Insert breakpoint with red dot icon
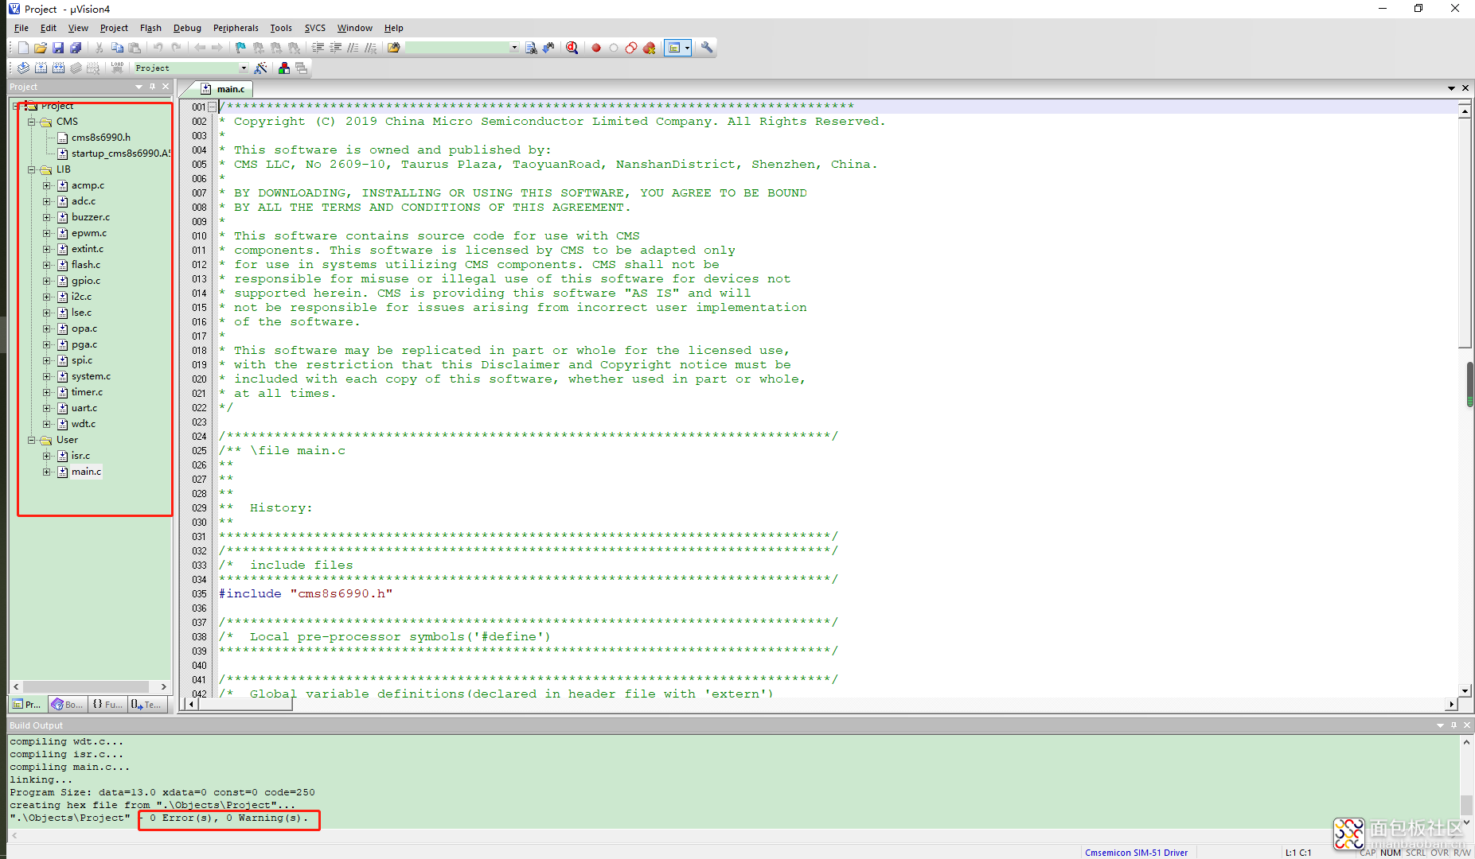Viewport: 1475px width, 859px height. coord(595,48)
